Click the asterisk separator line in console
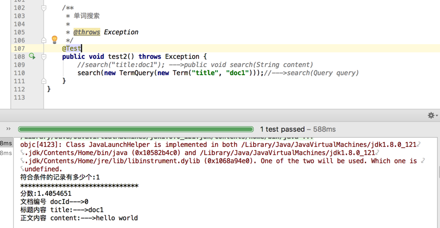The height and width of the screenshot is (228, 440). tap(80, 186)
